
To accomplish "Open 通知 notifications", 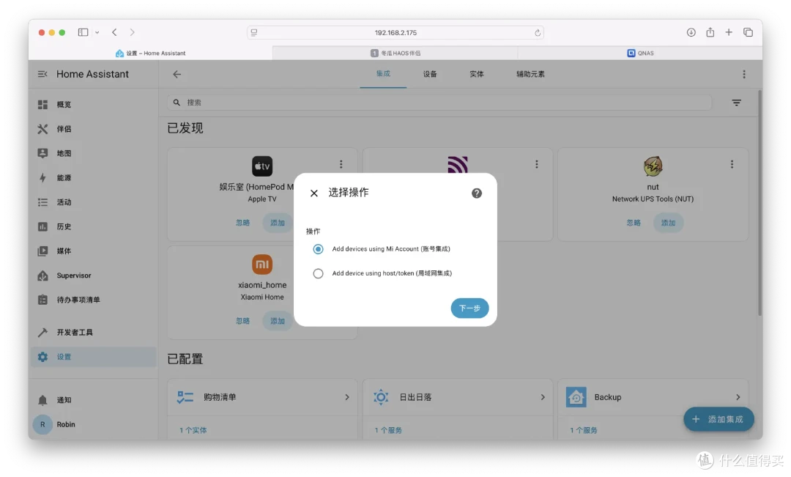I will coord(93,400).
